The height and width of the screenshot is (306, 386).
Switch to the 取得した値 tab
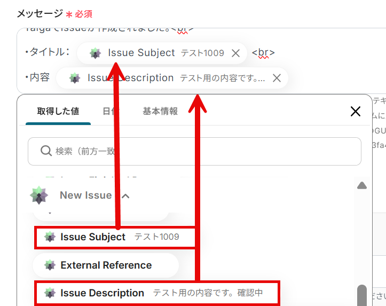(x=58, y=111)
